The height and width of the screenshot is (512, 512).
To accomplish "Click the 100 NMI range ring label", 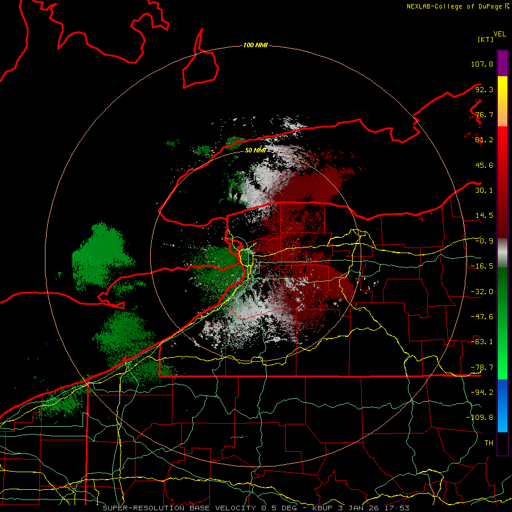I will pyautogui.click(x=255, y=45).
